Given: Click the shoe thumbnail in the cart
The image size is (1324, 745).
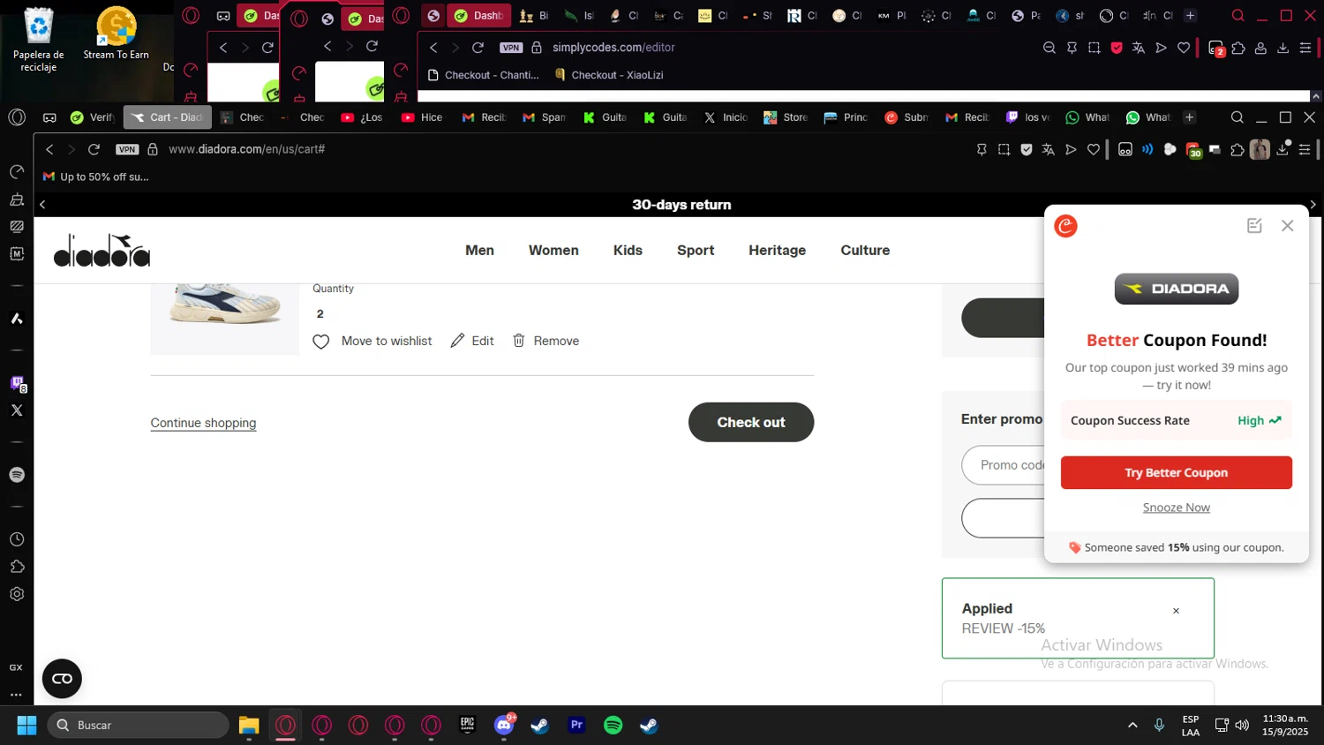Looking at the screenshot, I should [225, 319].
